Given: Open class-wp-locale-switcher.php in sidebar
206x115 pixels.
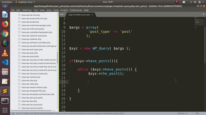Looking at the screenshot, I should tap(34, 19).
